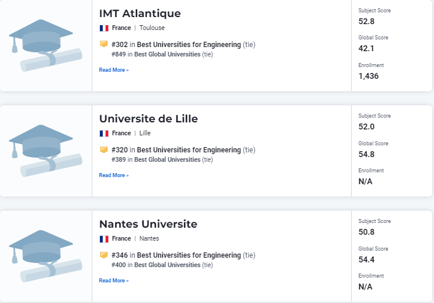Click Read More under Universite de Lille
This screenshot has width=434, height=303.
point(113,175)
